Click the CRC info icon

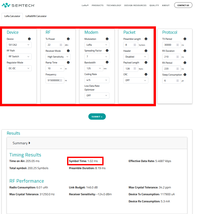146,75
